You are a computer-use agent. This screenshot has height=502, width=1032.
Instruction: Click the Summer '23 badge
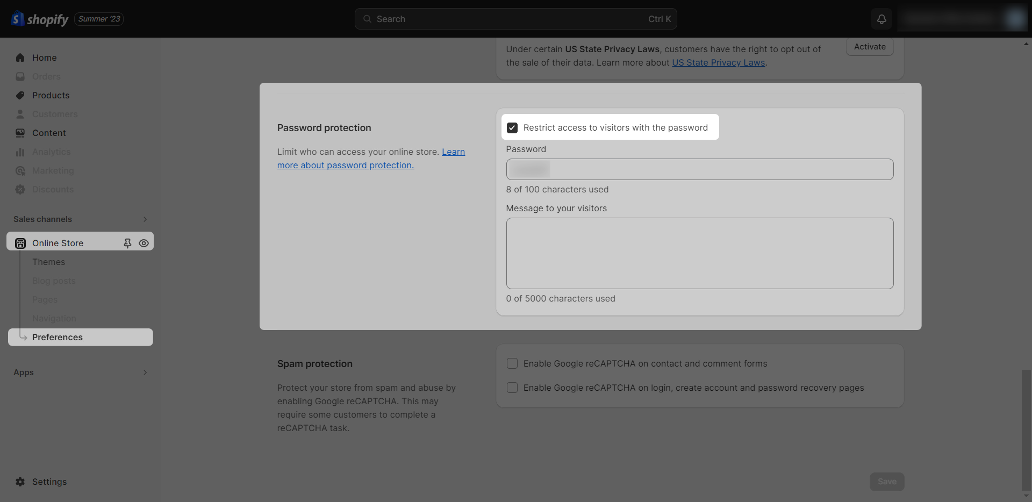pos(99,19)
